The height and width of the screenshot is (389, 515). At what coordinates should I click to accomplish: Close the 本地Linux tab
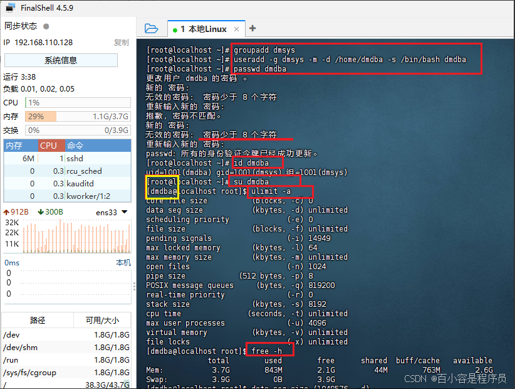coord(236,29)
